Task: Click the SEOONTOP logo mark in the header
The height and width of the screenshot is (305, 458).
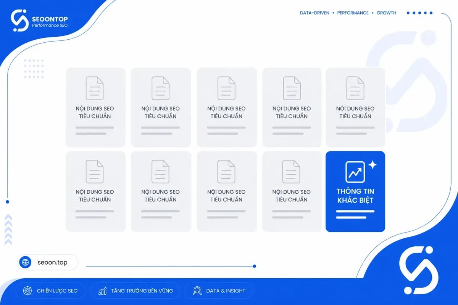Action: click(x=20, y=21)
